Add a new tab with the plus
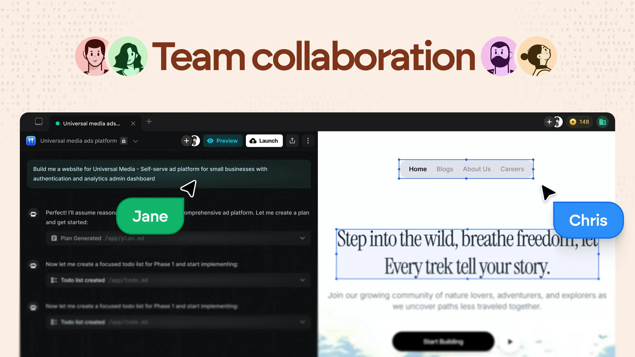Viewport: 635px width, 357px height. click(149, 121)
